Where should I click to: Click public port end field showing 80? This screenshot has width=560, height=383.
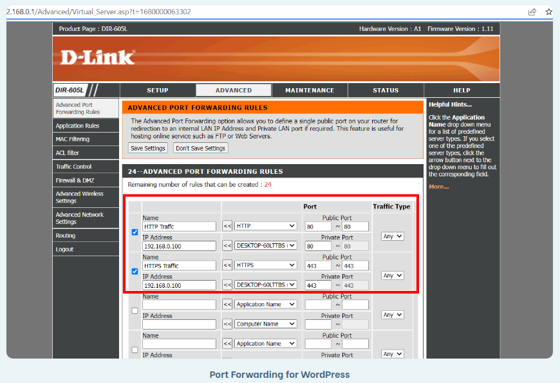point(355,227)
